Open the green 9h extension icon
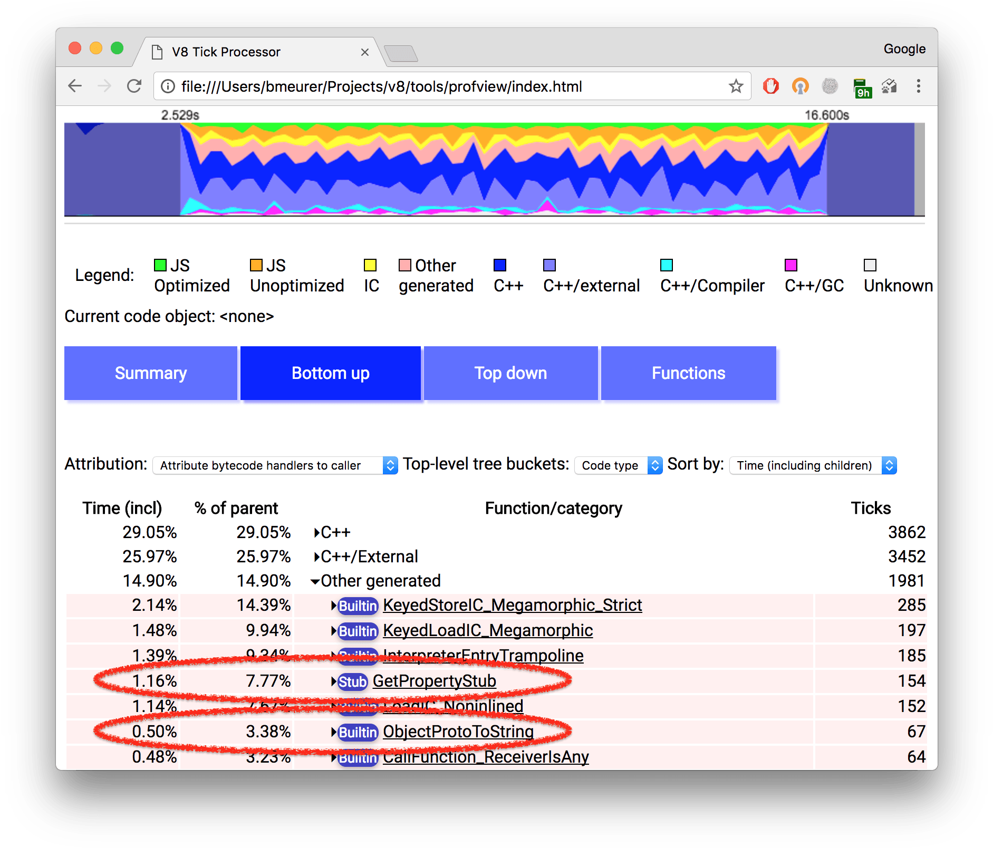993x848 pixels. click(862, 87)
